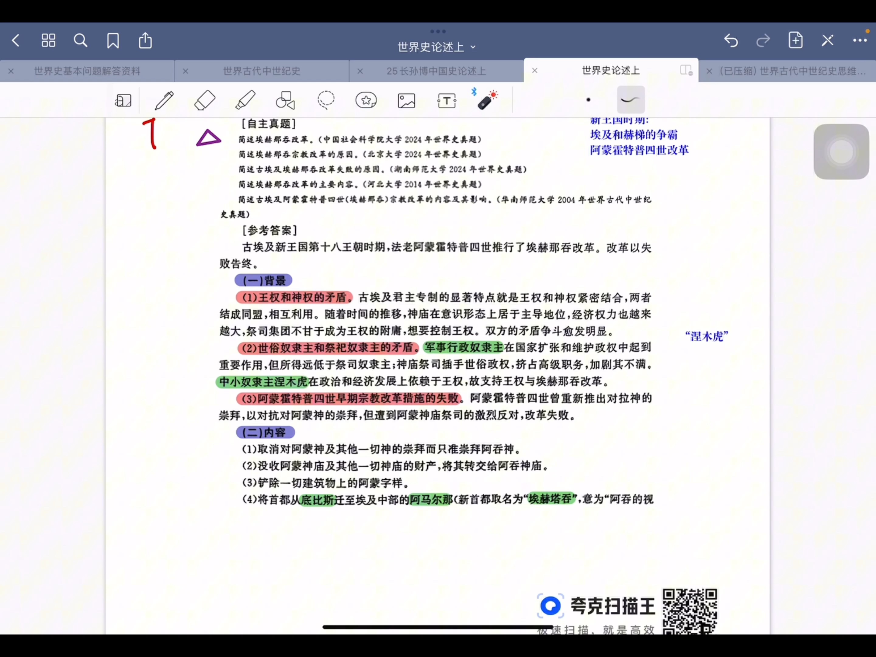
Task: Open document search
Action: (x=80, y=40)
